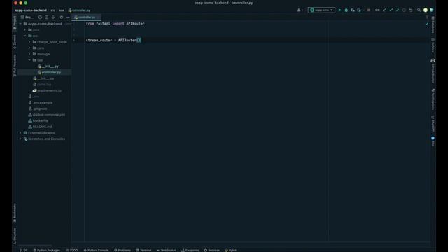Expand the core folder
This screenshot has height=252, width=448.
[x=29, y=48]
